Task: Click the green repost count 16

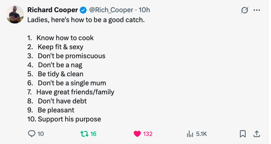Action: (93, 134)
